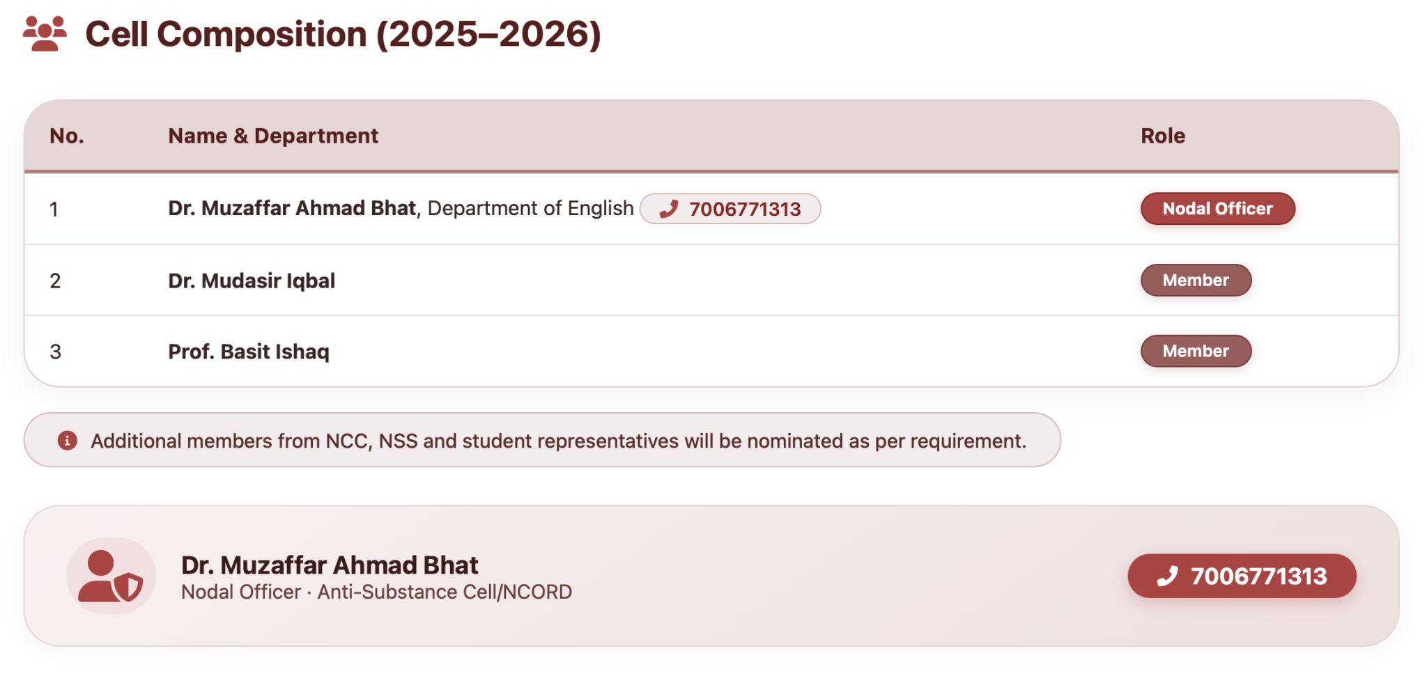
Task: Open the 7006771313 phone link beside Department of English
Action: (x=730, y=209)
